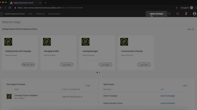Click the browser back arrow
This screenshot has height=110, width=197.
coord(1,8)
